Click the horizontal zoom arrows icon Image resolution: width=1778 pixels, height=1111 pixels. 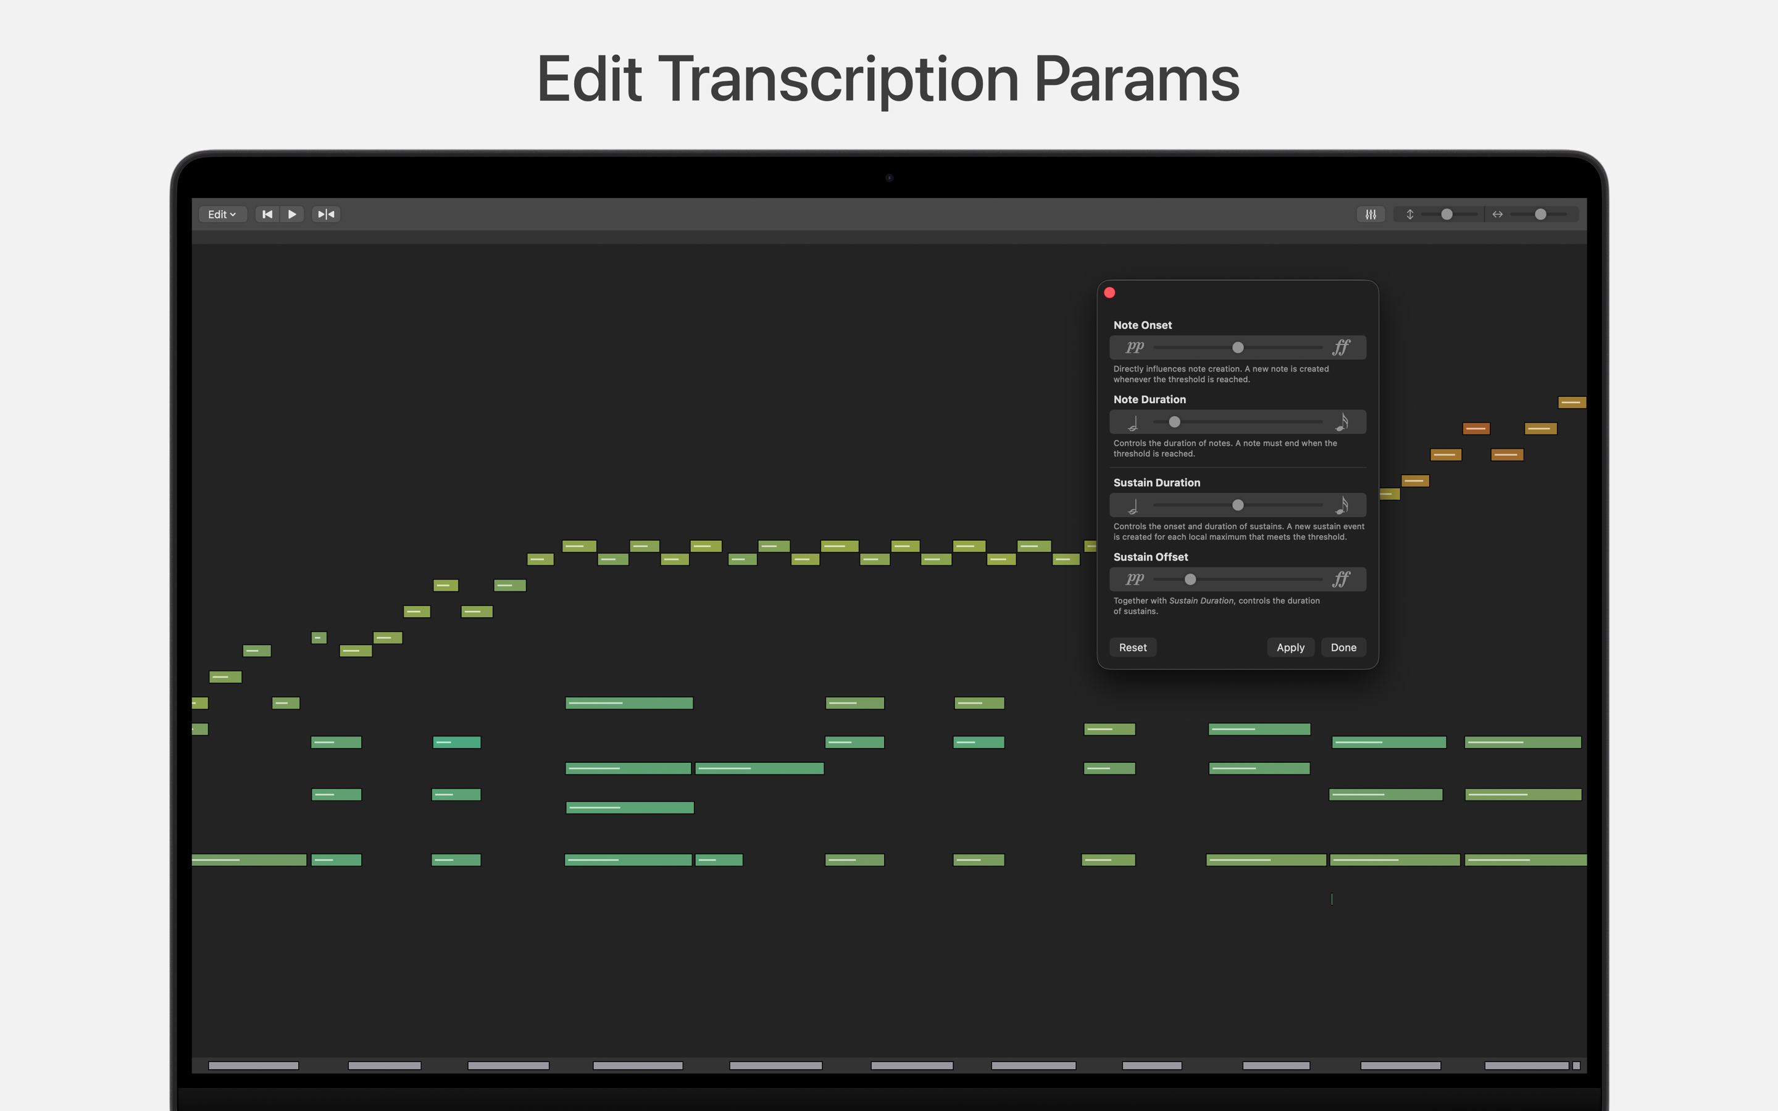[x=1497, y=215]
